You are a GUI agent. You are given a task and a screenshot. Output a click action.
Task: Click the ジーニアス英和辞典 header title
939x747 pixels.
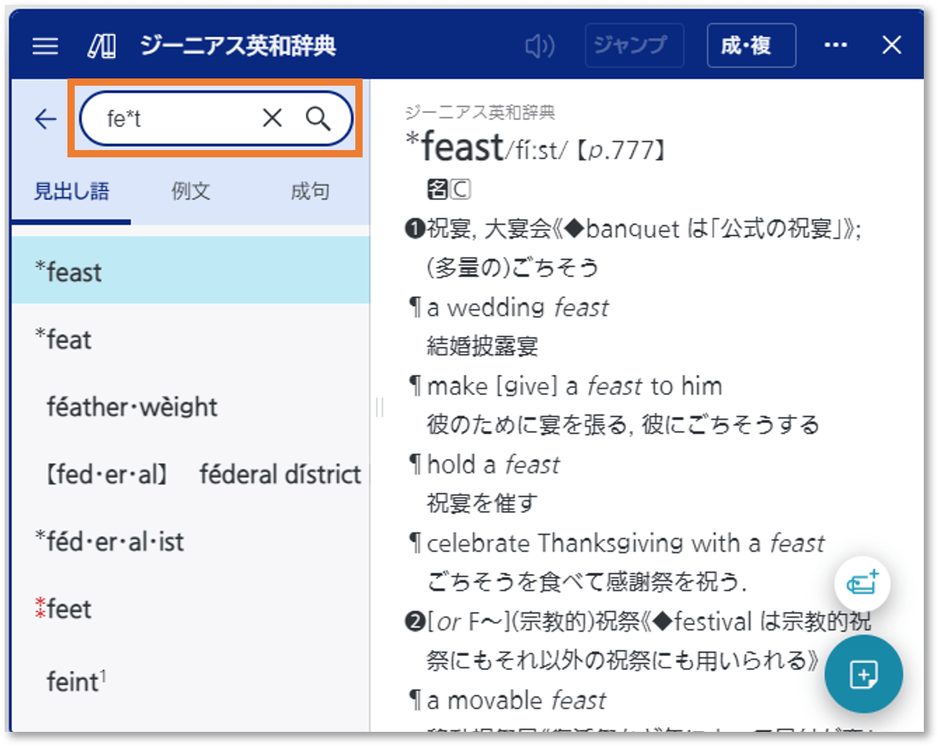click(x=238, y=45)
